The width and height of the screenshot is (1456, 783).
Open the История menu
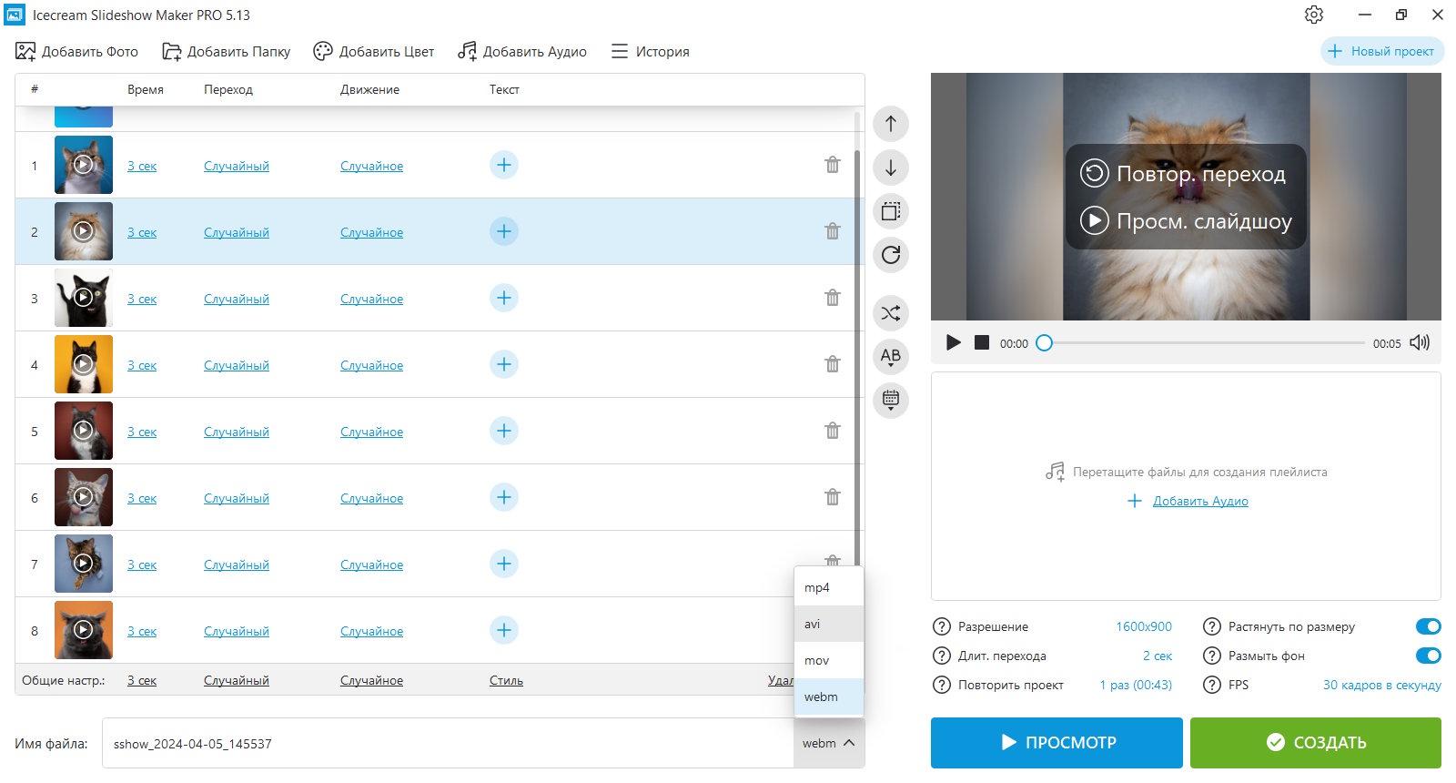(x=650, y=52)
